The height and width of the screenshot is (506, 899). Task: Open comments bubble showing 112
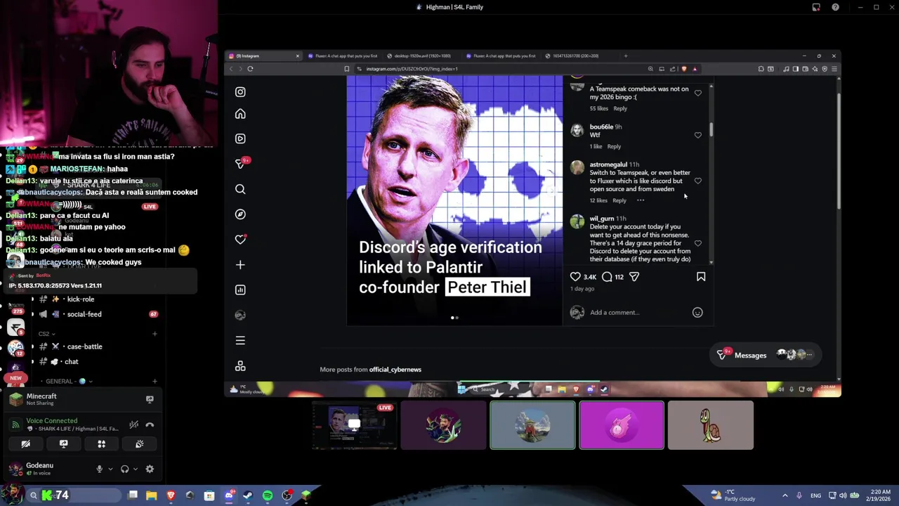[x=607, y=277]
